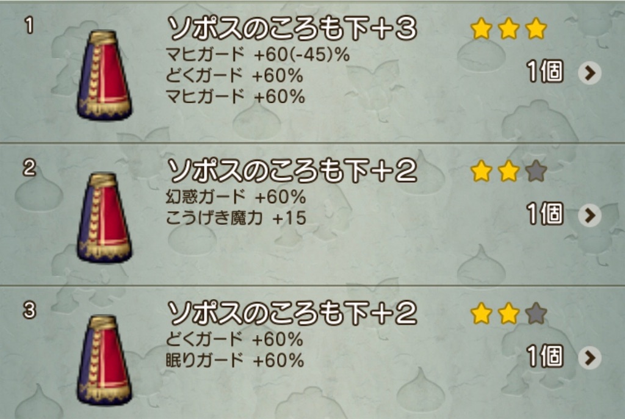Screen dimensions: 625x419
Task: Click 幻惑ガード +60% stat line
Action: pyautogui.click(x=236, y=197)
